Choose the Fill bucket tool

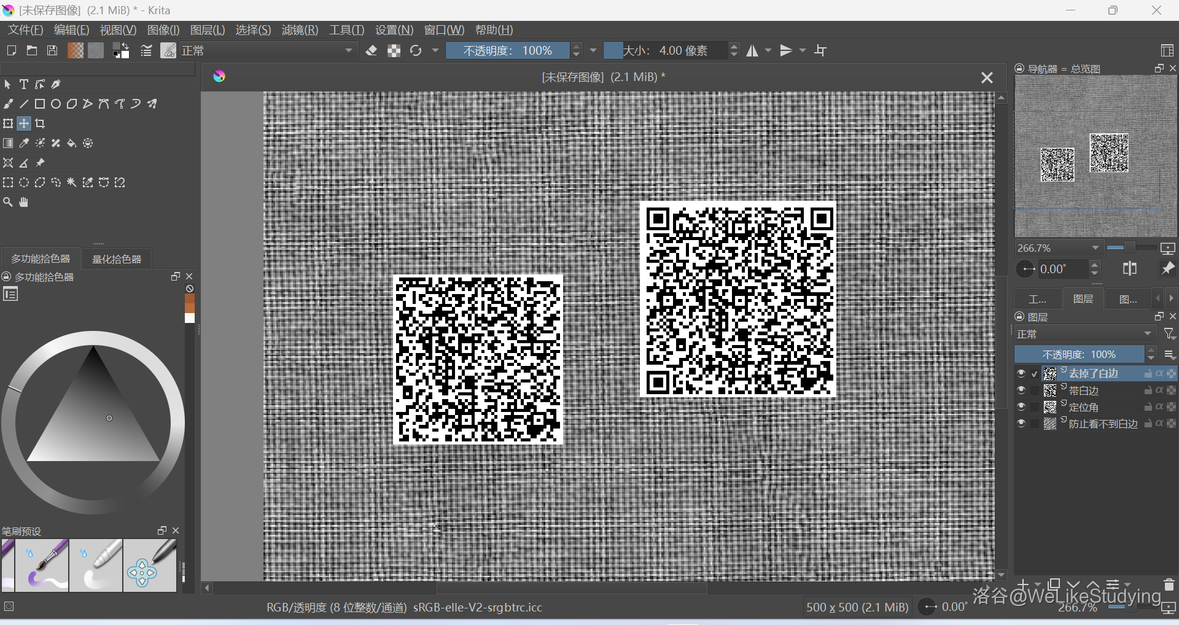[x=72, y=143]
